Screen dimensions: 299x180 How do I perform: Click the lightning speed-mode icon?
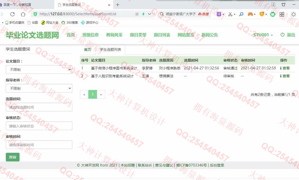click(x=143, y=14)
